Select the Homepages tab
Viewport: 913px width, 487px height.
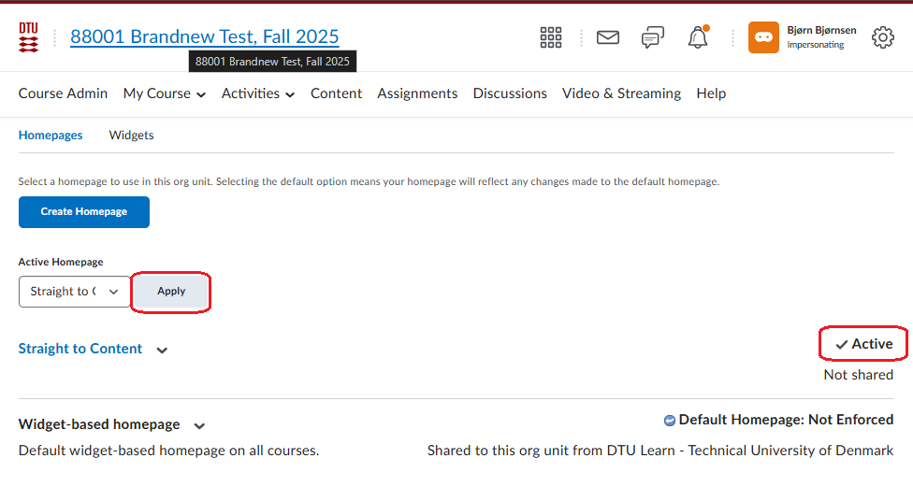click(x=51, y=136)
